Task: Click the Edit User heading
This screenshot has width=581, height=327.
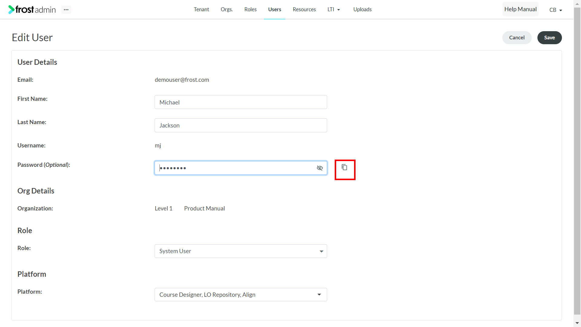Action: click(x=32, y=38)
